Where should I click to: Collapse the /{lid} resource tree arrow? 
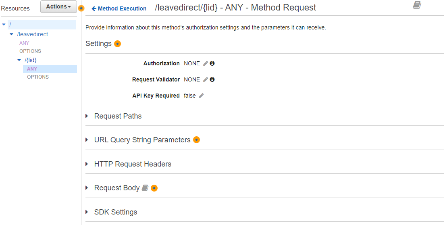[x=19, y=60]
